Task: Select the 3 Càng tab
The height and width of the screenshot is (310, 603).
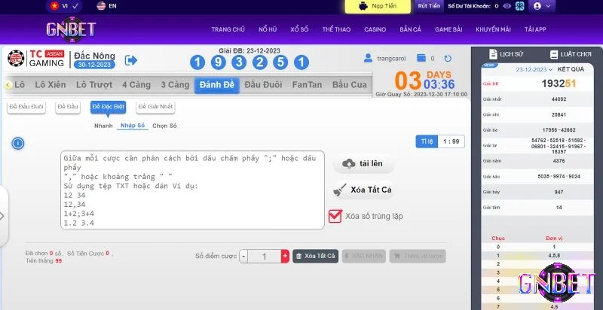Action: pyautogui.click(x=175, y=85)
